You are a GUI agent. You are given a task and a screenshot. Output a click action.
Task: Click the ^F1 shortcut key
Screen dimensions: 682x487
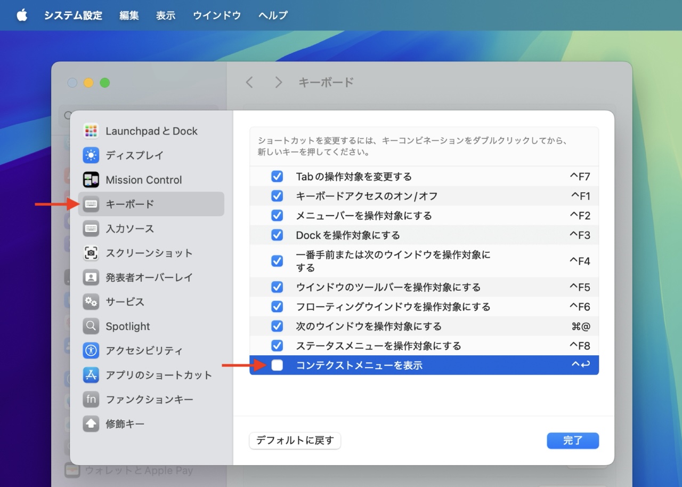coord(580,196)
